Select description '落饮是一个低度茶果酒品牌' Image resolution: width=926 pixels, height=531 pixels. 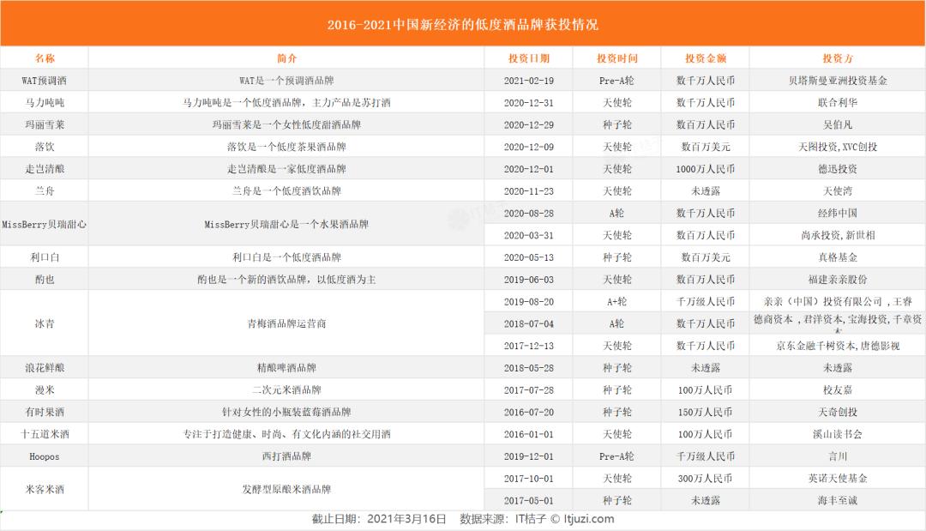pos(286,147)
